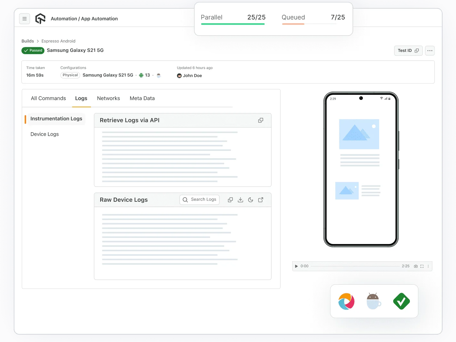
Task: Open the video player kebab menu
Action: pos(428,266)
